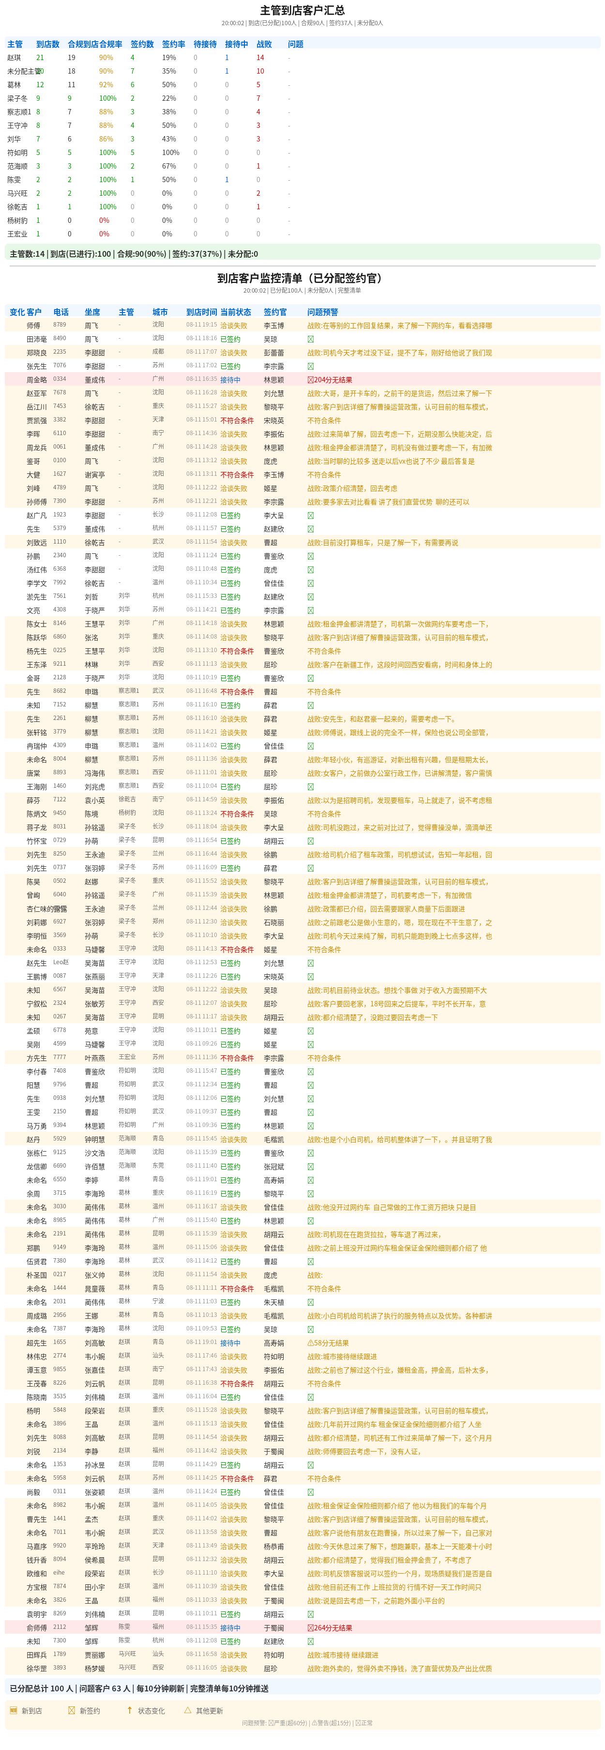Click the 接待中 column header
The height and width of the screenshot is (1750, 605).
[237, 44]
